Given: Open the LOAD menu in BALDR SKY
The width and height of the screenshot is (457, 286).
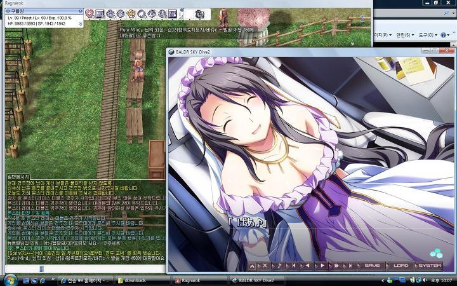Looking at the screenshot, I should tap(401, 266).
